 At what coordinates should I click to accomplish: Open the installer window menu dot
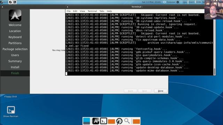click(x=2, y=7)
